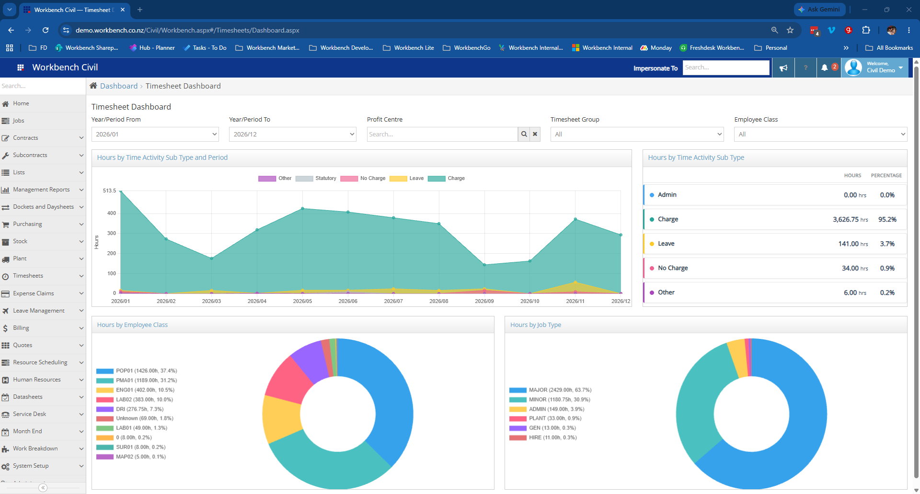Open the Hub - Planner bookmark
920x494 pixels.
[152, 48]
